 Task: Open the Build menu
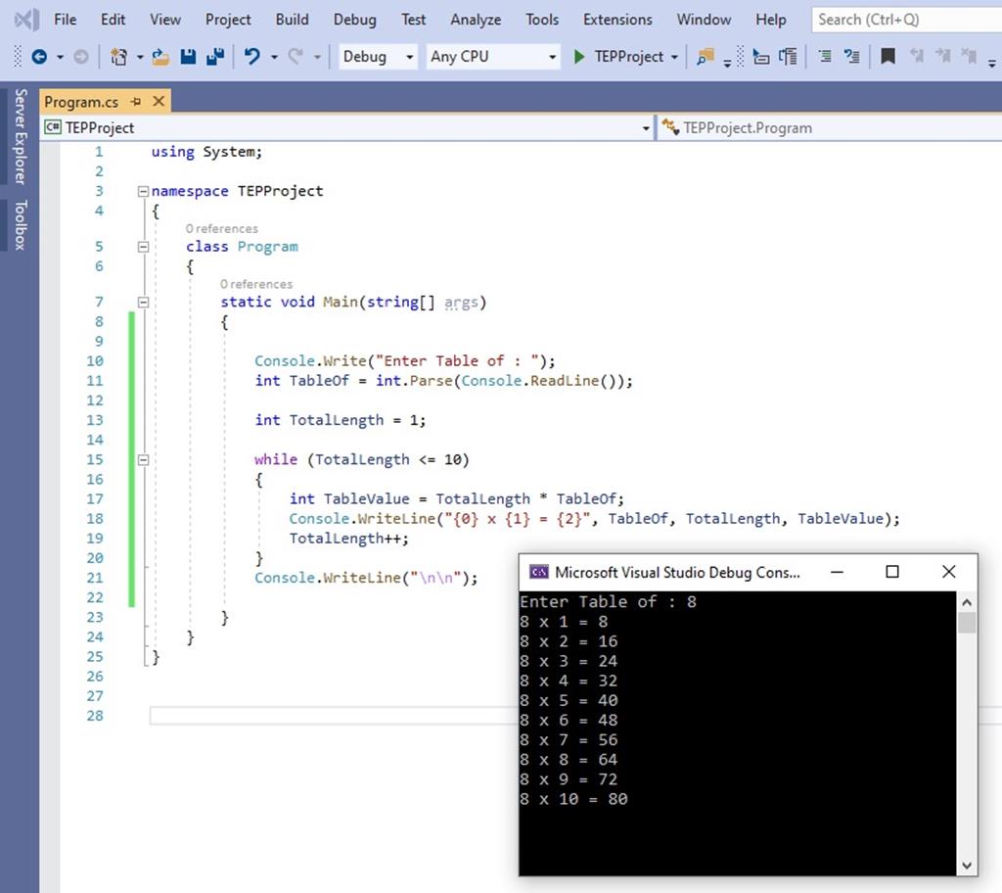click(292, 20)
